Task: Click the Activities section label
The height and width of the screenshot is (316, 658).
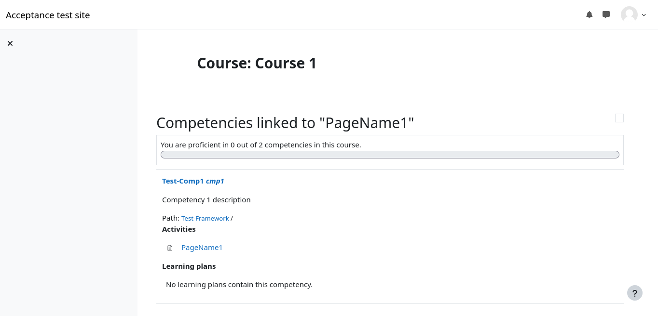Action: coord(179,229)
